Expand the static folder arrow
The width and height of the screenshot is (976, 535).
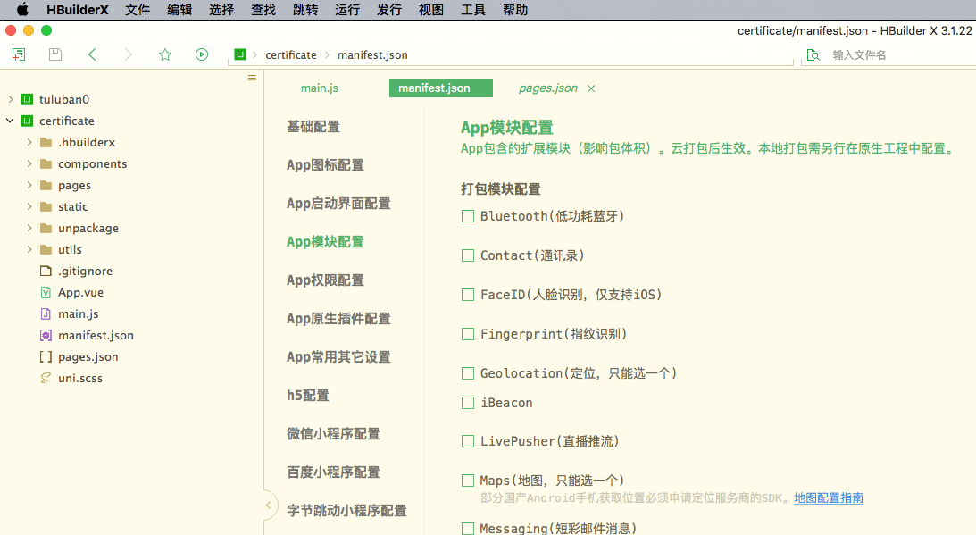[x=29, y=207]
